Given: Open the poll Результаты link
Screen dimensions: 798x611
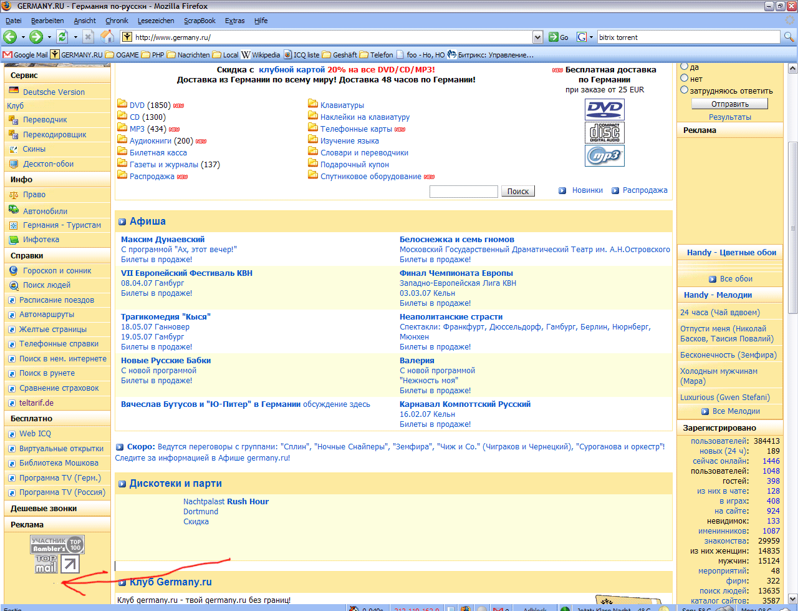Looking at the screenshot, I should click(x=730, y=117).
